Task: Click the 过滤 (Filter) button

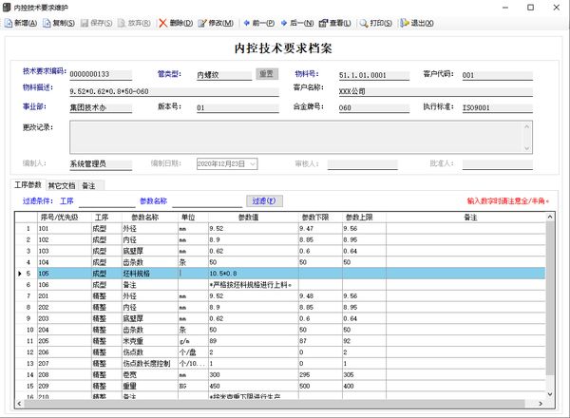Action: (x=265, y=201)
